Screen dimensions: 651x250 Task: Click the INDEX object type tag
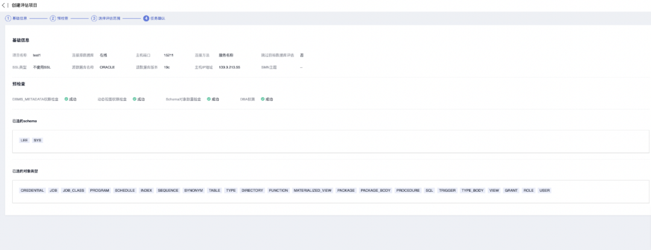(x=146, y=191)
